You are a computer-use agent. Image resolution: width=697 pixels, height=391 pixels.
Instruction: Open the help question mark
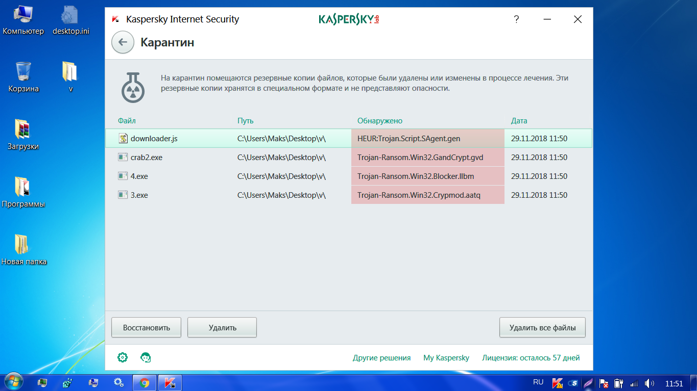[x=516, y=19]
